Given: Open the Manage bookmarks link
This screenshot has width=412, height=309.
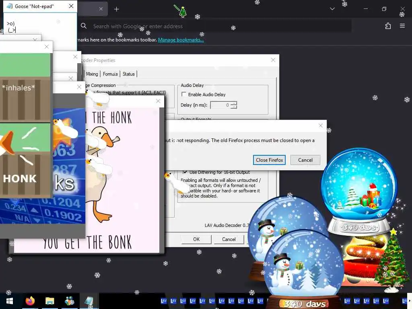Looking at the screenshot, I should (x=181, y=40).
